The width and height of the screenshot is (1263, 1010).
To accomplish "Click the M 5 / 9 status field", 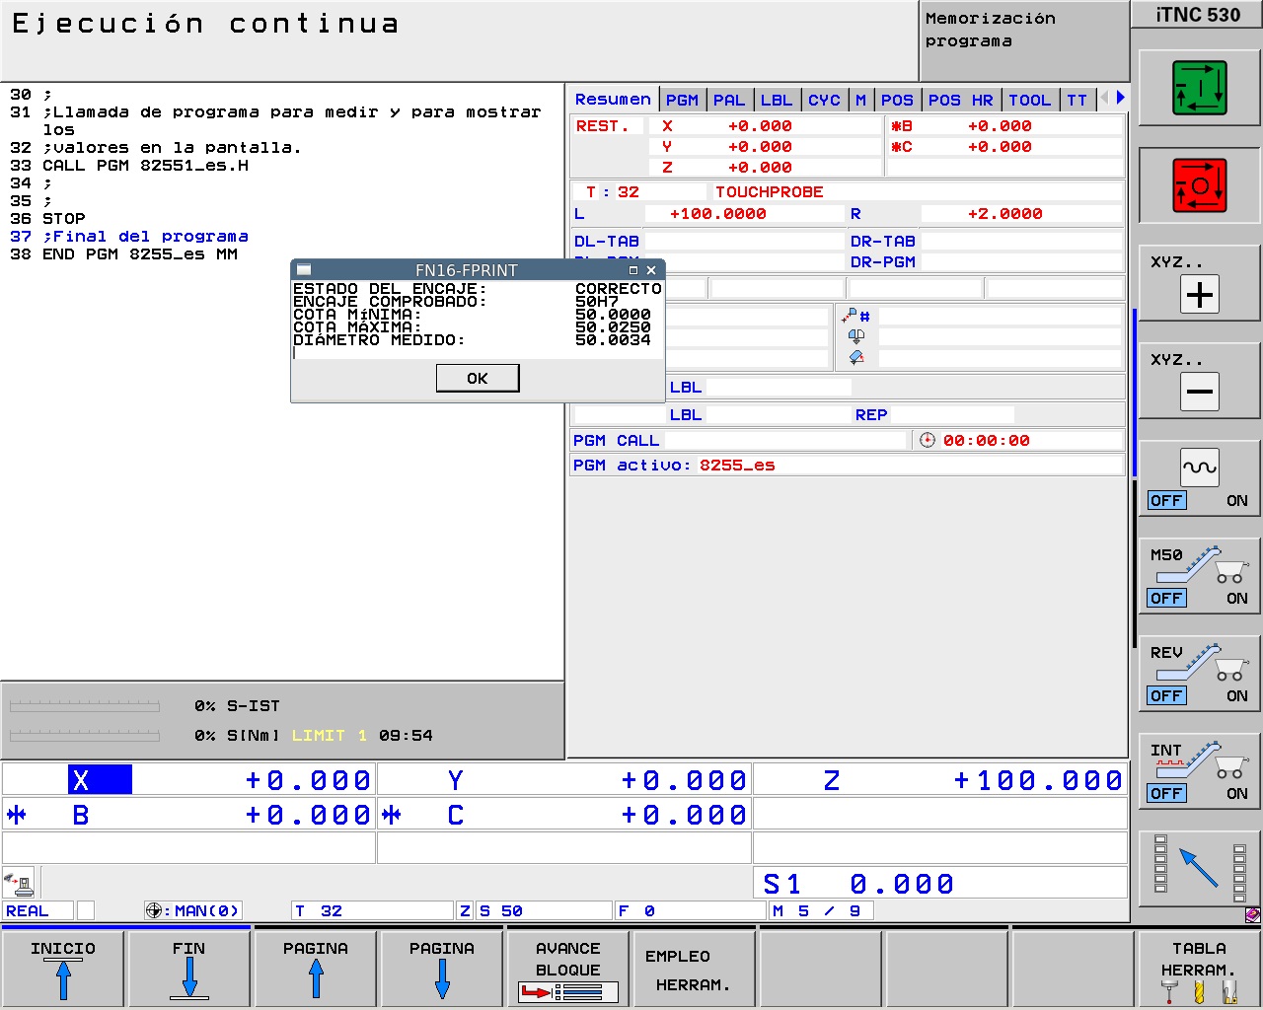I will (x=820, y=910).
